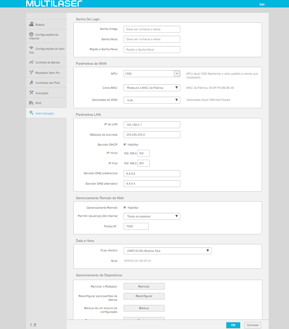Click the Parâmetros LAN heading

tap(88, 115)
